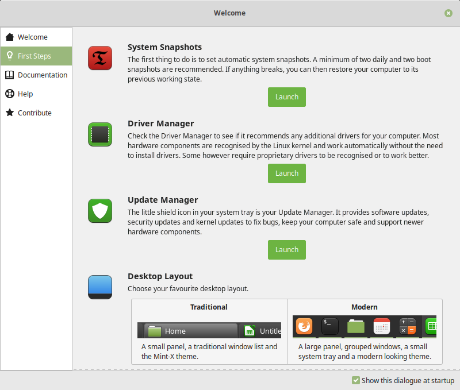
Task: Click the spreadsheet icon in Modern preview
Action: [x=431, y=326]
